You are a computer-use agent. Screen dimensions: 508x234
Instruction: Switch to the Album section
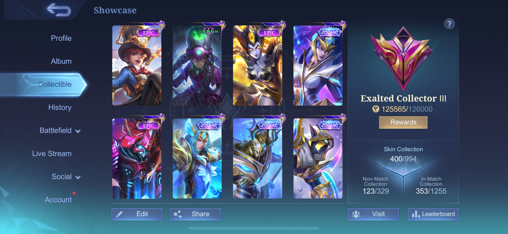(x=61, y=61)
